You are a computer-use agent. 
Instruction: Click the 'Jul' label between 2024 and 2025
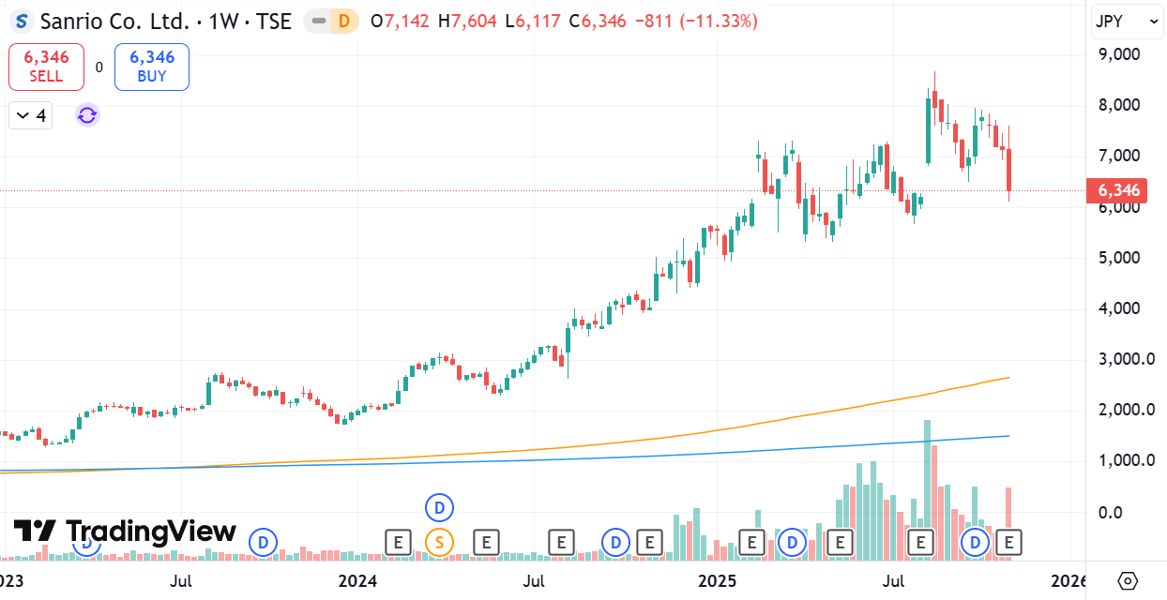534,581
